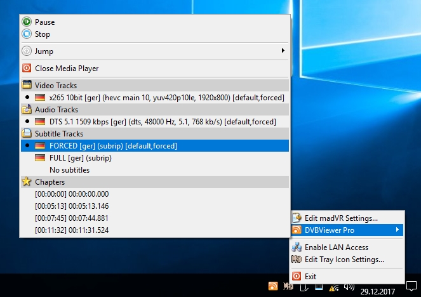Click the volume speaker tray icon

[349, 287]
